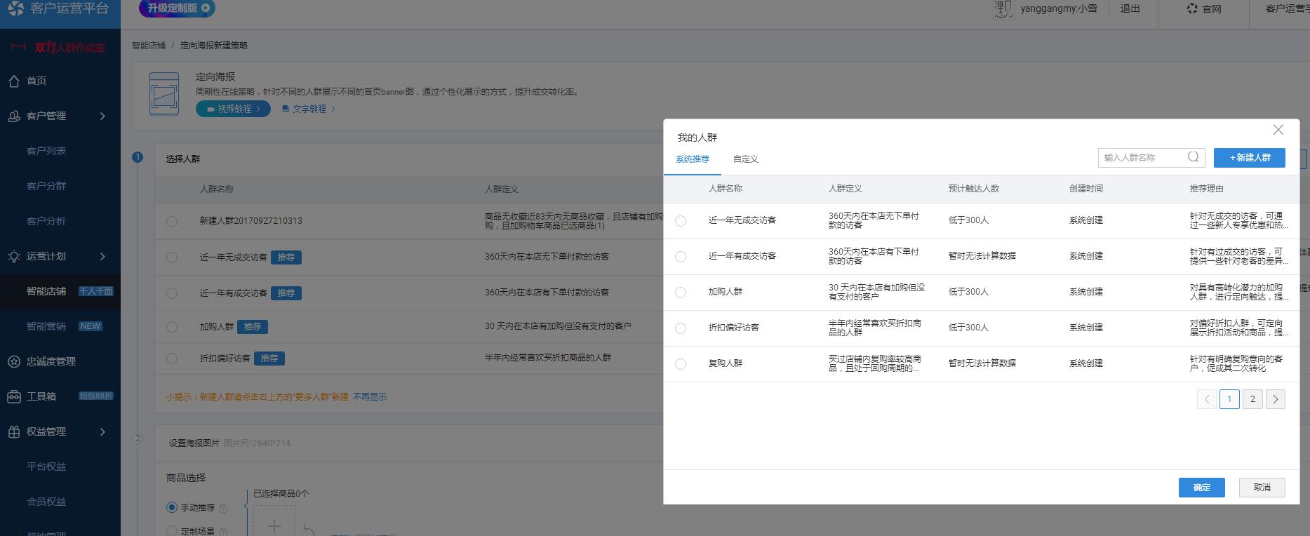
Task: Open the 视频教程 button
Action: pos(233,109)
